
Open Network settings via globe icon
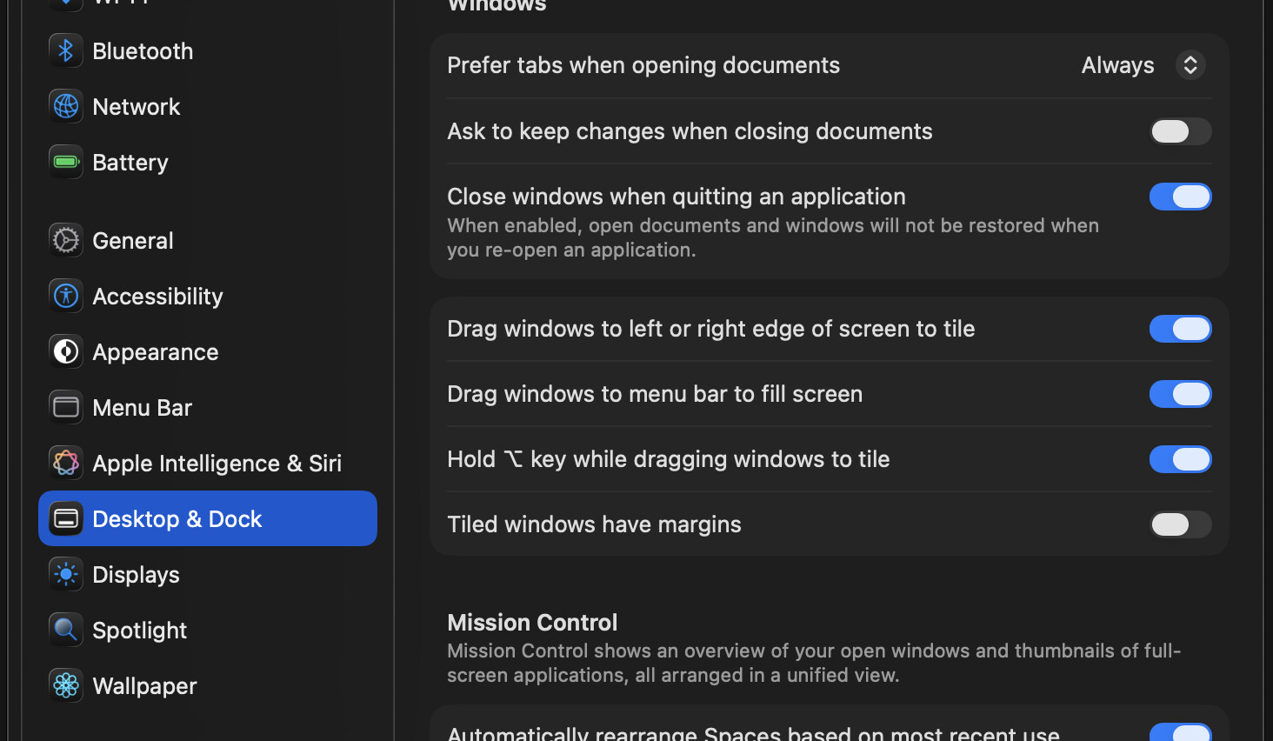click(x=66, y=107)
